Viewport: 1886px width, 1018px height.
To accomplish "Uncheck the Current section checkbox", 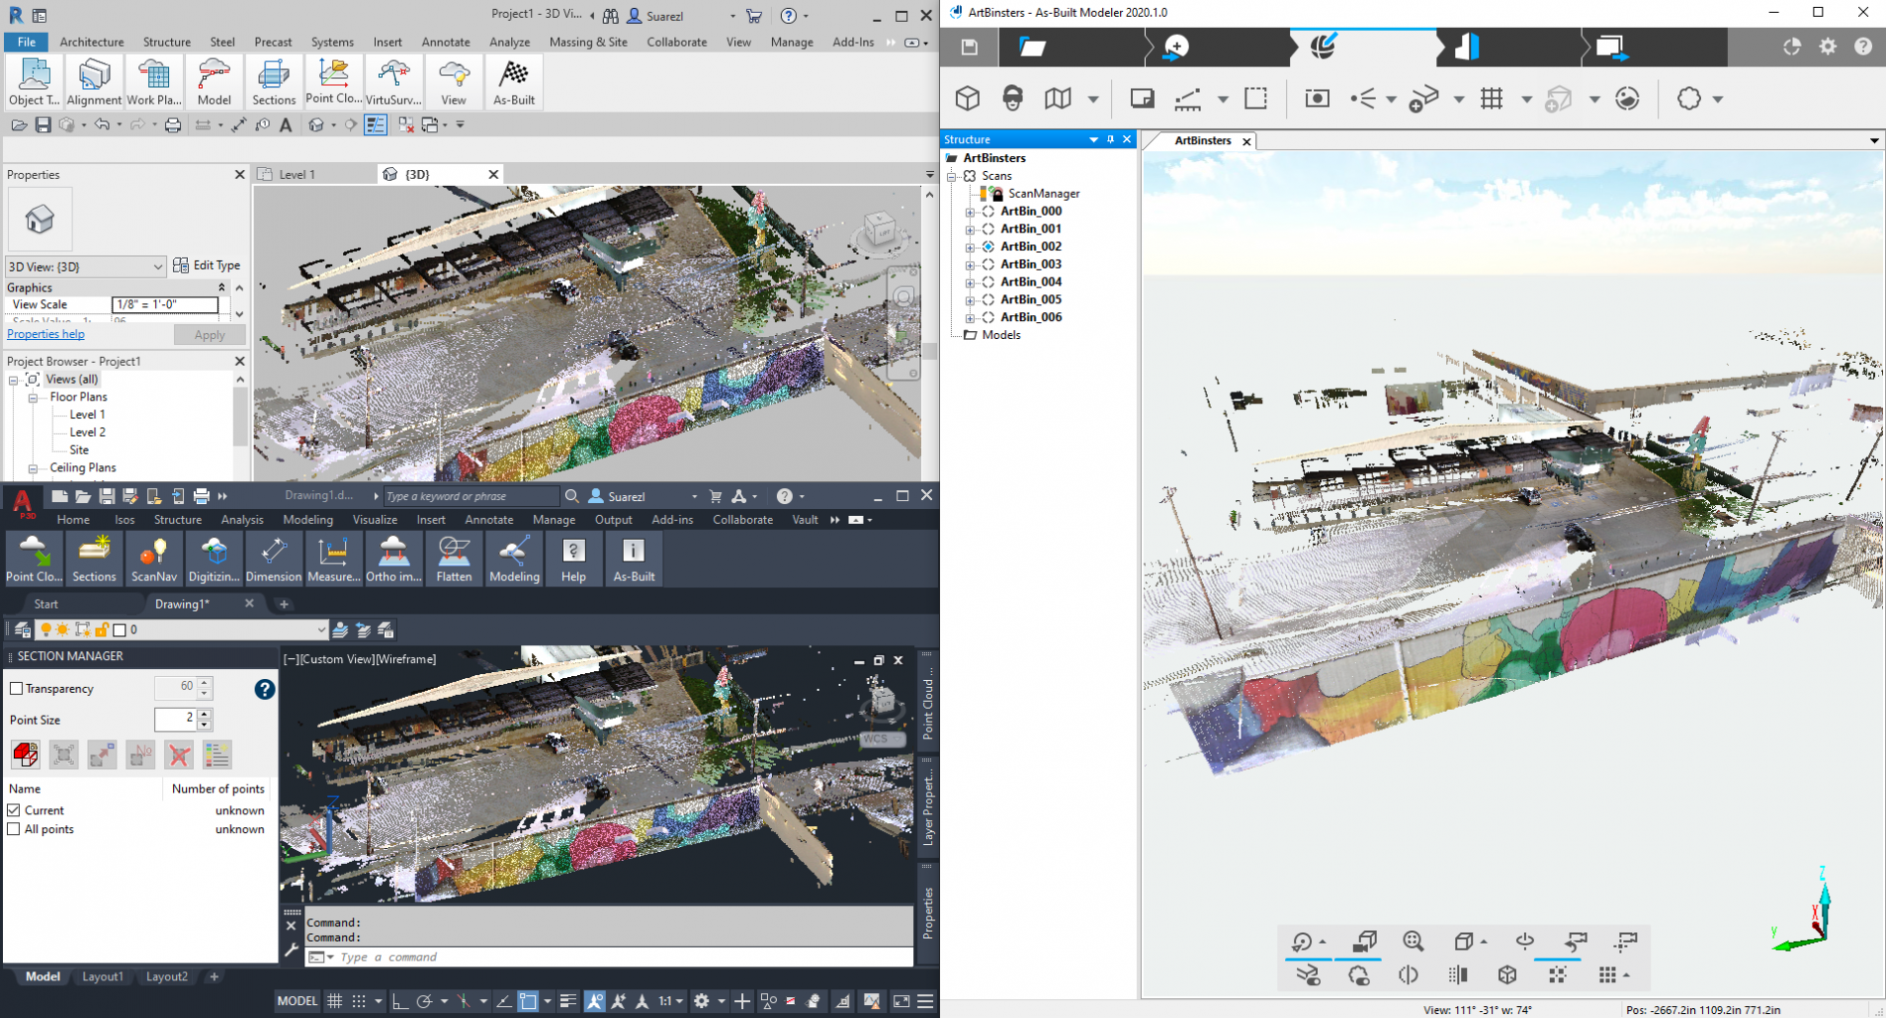I will (x=14, y=810).
